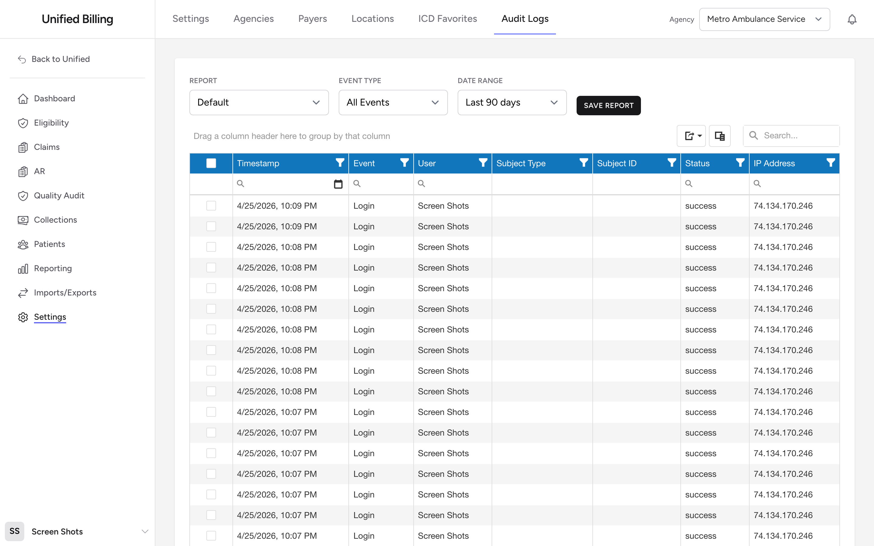The height and width of the screenshot is (546, 874).
Task: Click the SAVE REPORT button
Action: tap(608, 106)
